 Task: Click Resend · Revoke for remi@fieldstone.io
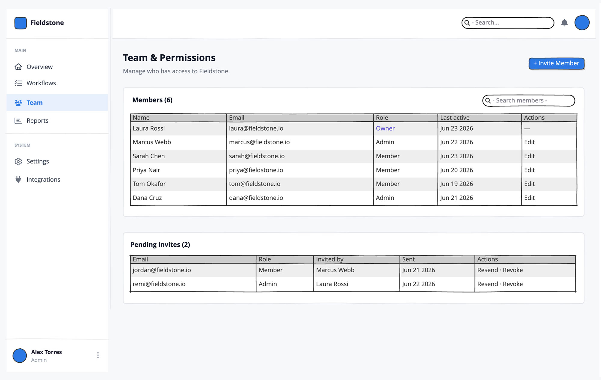click(x=500, y=284)
